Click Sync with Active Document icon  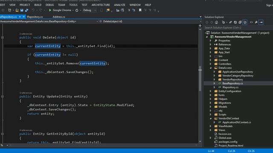click(230, 22)
